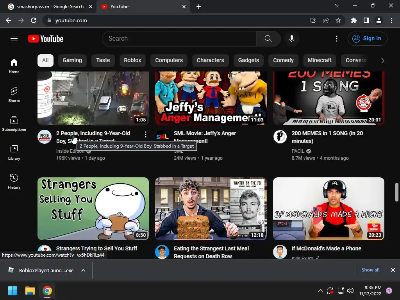400x300 pixels.
Task: Close the downloads bar
Action: coord(393,270)
